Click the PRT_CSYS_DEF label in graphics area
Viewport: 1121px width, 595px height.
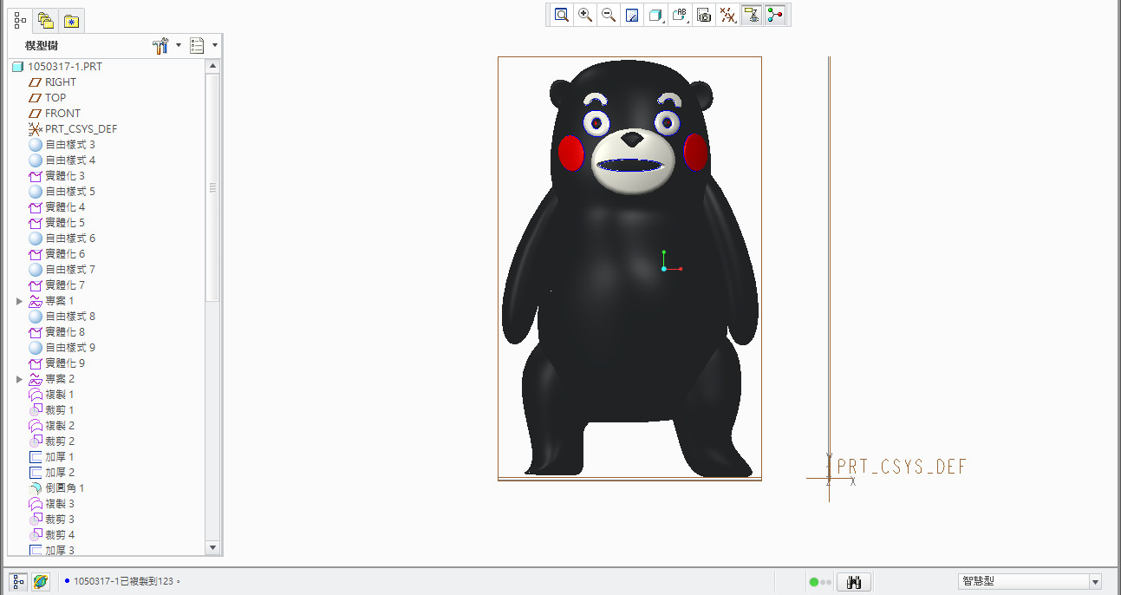tap(902, 467)
